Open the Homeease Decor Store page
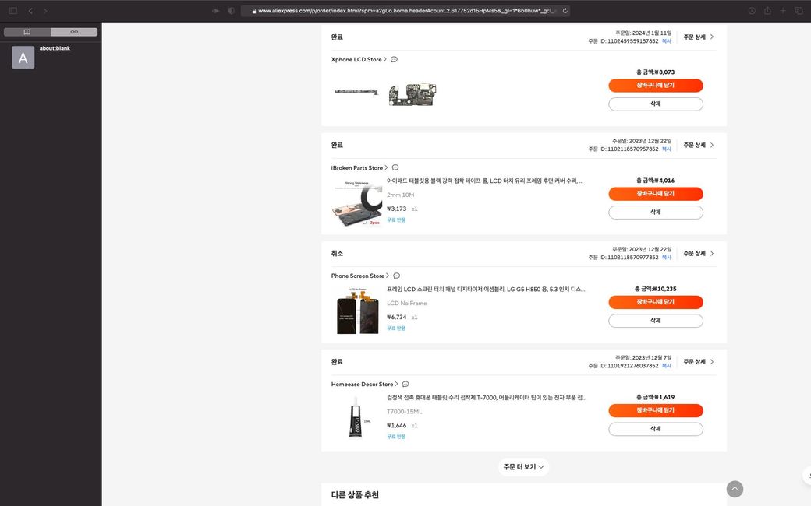This screenshot has width=811, height=506. [363, 385]
